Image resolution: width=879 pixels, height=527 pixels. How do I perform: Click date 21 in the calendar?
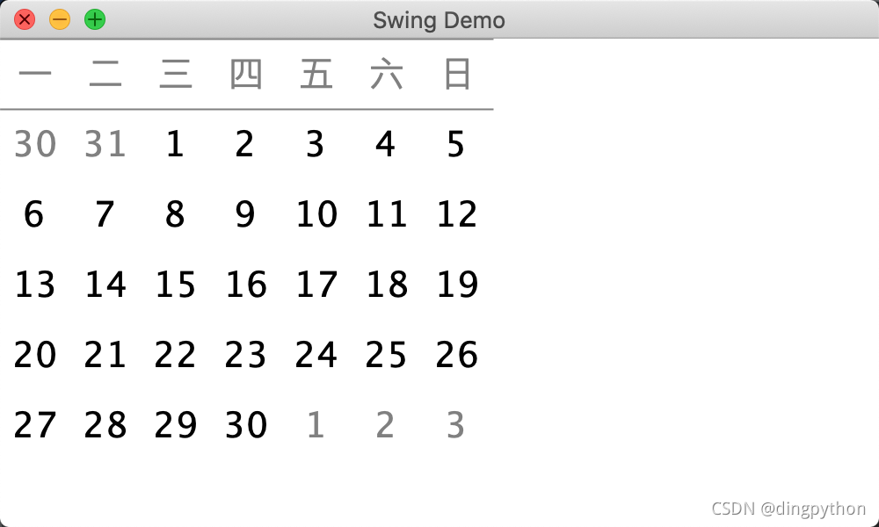pos(105,355)
